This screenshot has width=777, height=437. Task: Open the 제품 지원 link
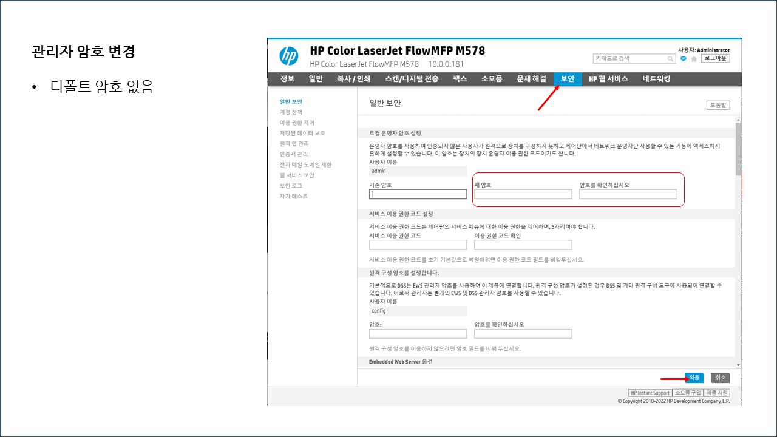click(x=717, y=393)
